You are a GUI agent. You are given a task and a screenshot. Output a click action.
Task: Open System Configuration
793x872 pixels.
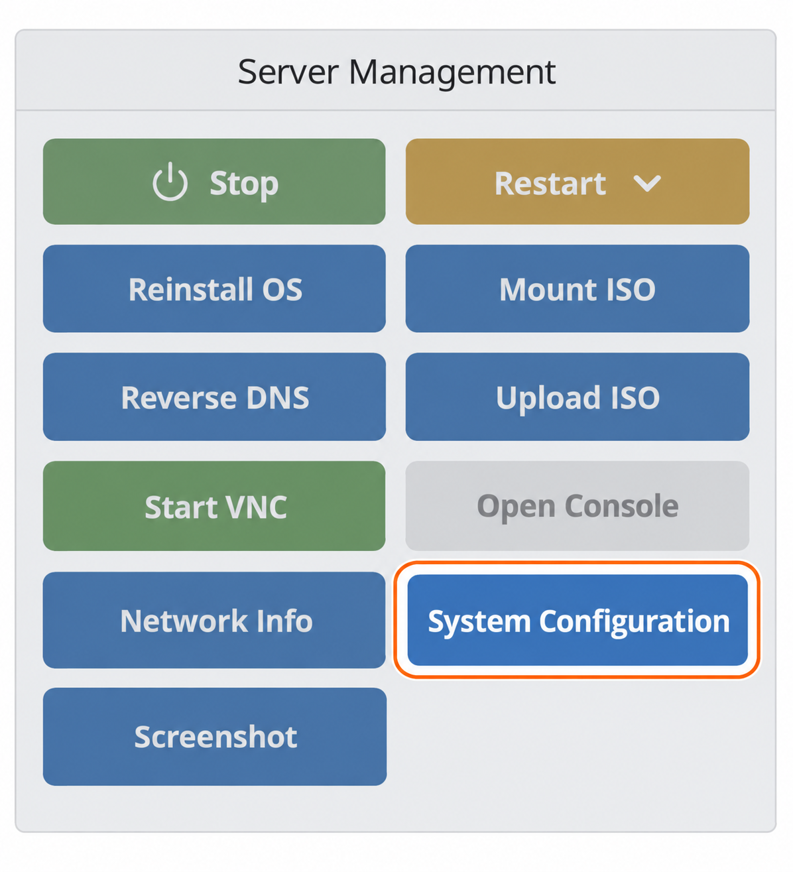coord(578,620)
